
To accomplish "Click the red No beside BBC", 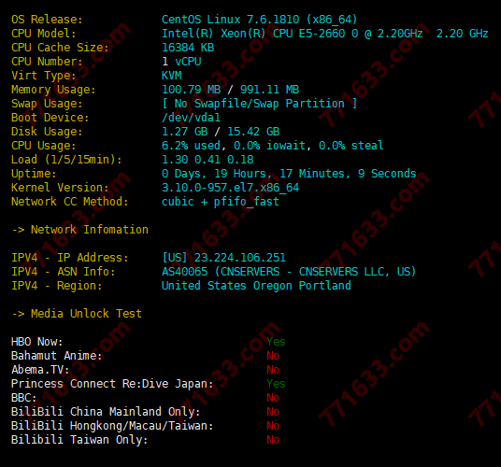I will point(273,398).
